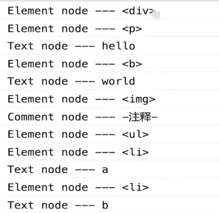Click the <img> tag text
219x213 pixels.
tap(138, 99)
